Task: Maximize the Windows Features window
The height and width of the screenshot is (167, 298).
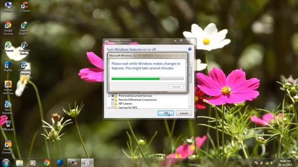Action: coord(181,41)
